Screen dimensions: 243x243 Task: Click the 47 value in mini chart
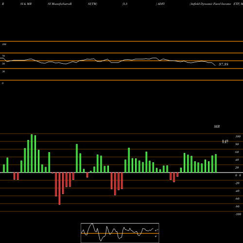tap(156, 230)
